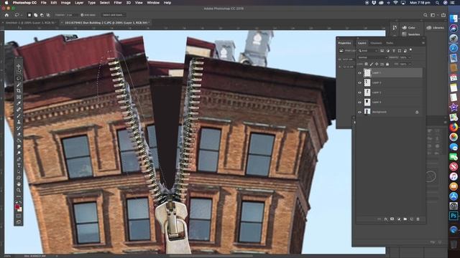Toggle the Anti-alias checkbox

[x=82, y=15]
